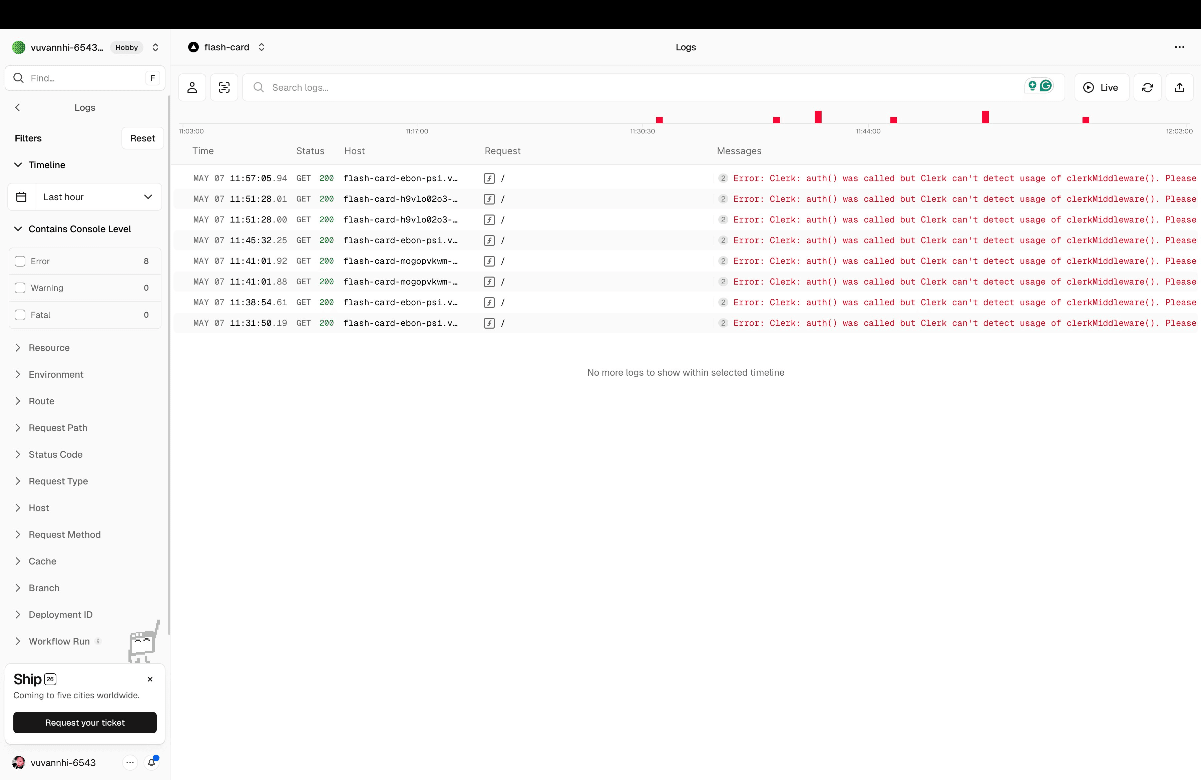Image resolution: width=1201 pixels, height=780 pixels.
Task: Start Live log streaming
Action: click(1101, 87)
